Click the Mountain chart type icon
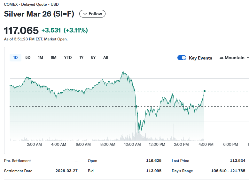The image size is (249, 184). point(222,58)
